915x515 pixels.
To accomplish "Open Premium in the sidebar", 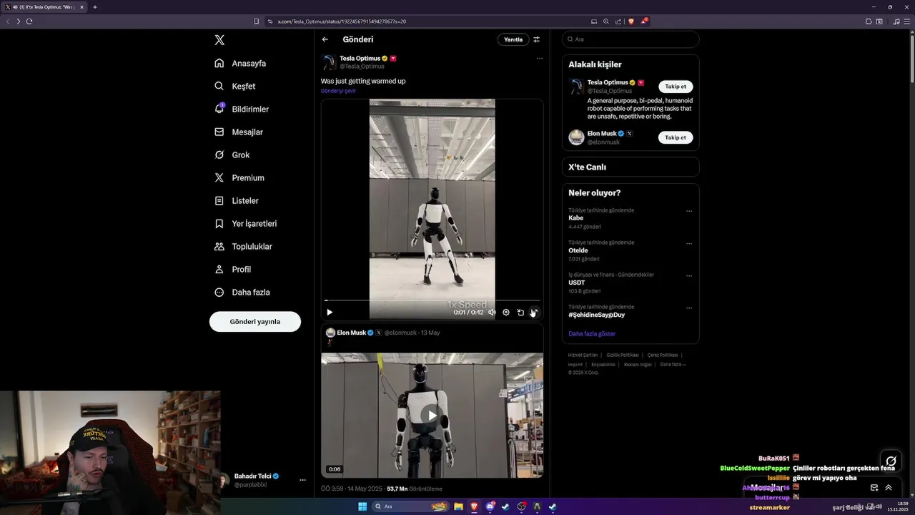I will [x=239, y=177].
